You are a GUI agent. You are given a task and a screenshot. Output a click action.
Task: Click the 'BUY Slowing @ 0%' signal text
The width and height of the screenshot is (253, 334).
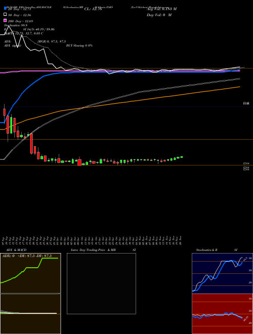(x=79, y=46)
